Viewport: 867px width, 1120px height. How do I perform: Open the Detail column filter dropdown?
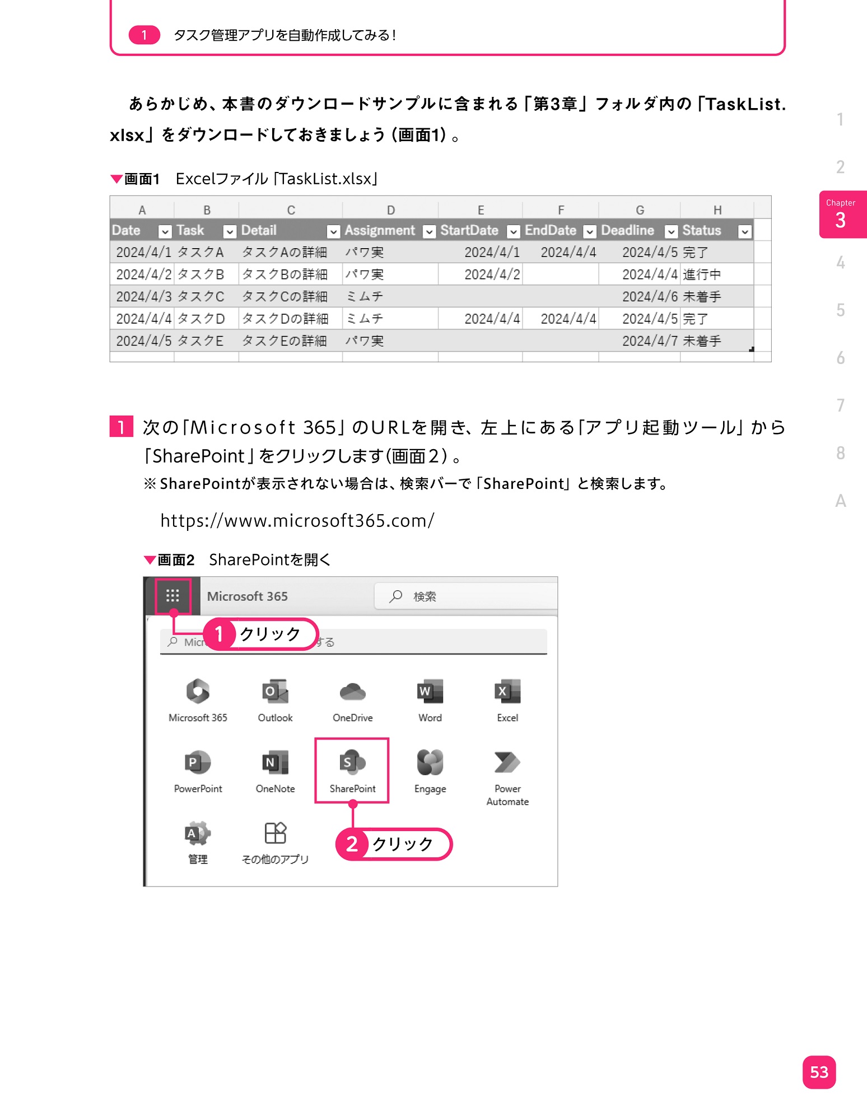(x=333, y=231)
